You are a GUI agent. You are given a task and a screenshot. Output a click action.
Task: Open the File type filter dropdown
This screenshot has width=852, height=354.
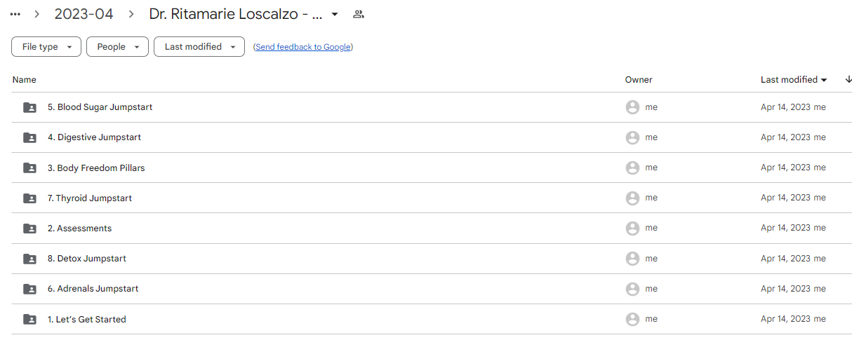(46, 47)
